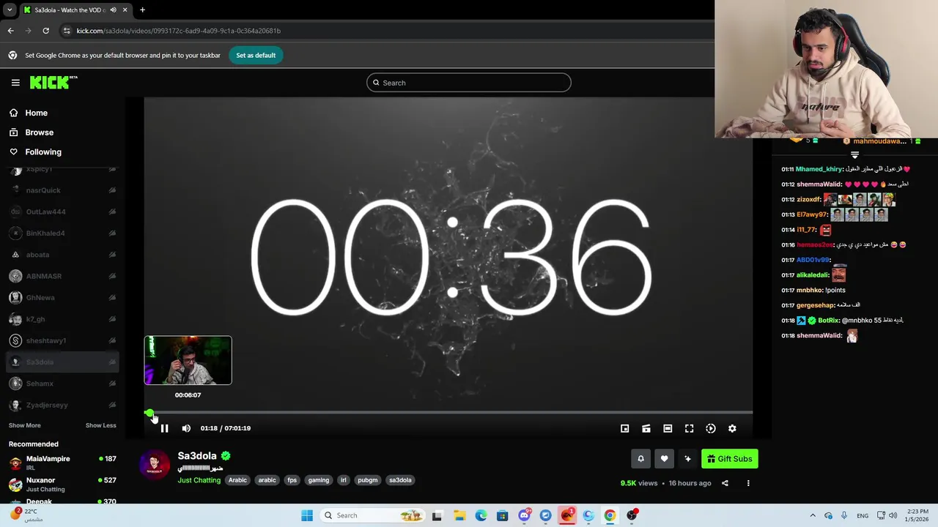Open Sehamx channel
Screen dimensions: 938x527
pyautogui.click(x=62, y=384)
